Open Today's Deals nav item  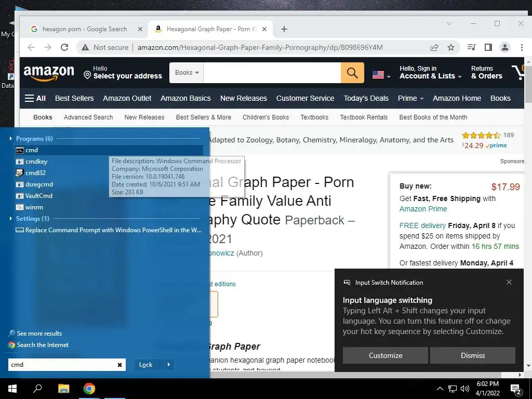366,98
